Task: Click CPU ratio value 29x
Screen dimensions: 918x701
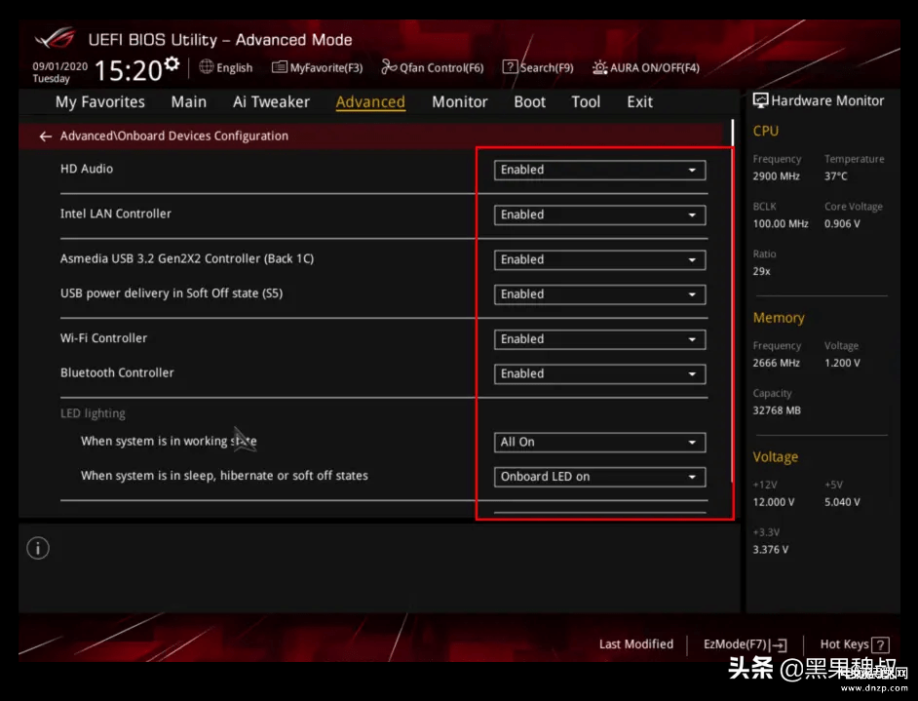Action: click(762, 271)
